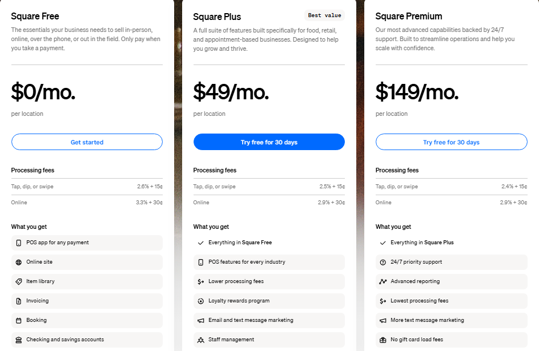Click the Email and text marketing megaphone icon
The height and width of the screenshot is (351, 539).
[201, 320]
